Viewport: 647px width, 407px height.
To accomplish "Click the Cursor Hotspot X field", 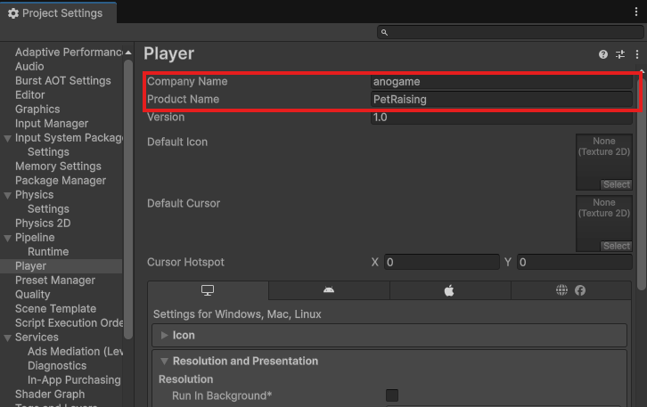I will 441,262.
